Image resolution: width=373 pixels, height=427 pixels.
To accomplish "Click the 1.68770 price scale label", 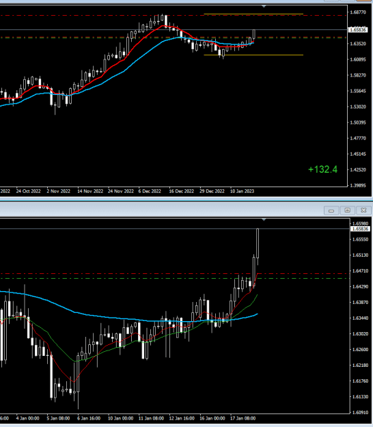I will click(x=358, y=12).
